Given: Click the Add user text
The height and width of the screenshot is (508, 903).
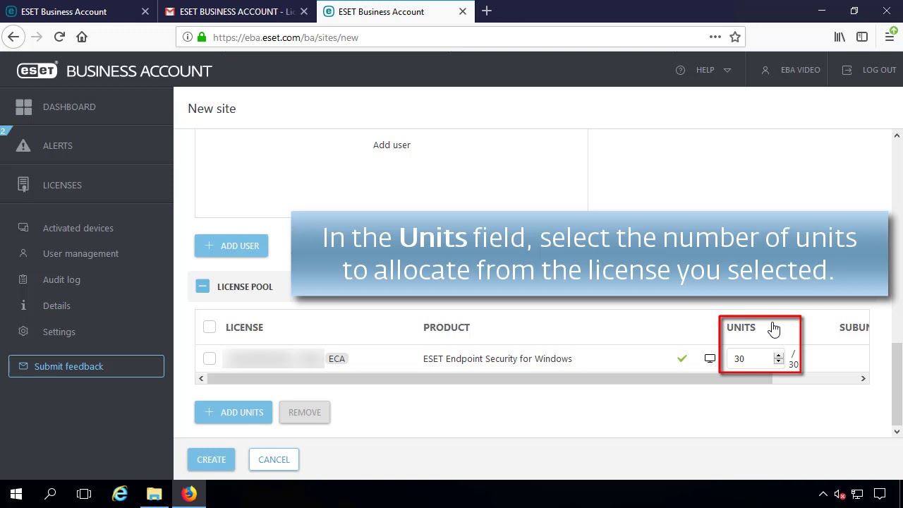Looking at the screenshot, I should (392, 145).
